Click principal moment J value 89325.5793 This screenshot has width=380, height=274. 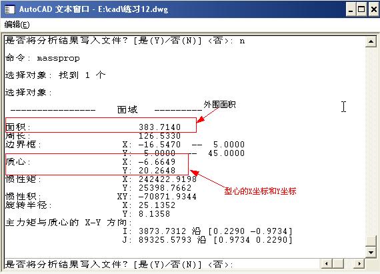[165, 240]
